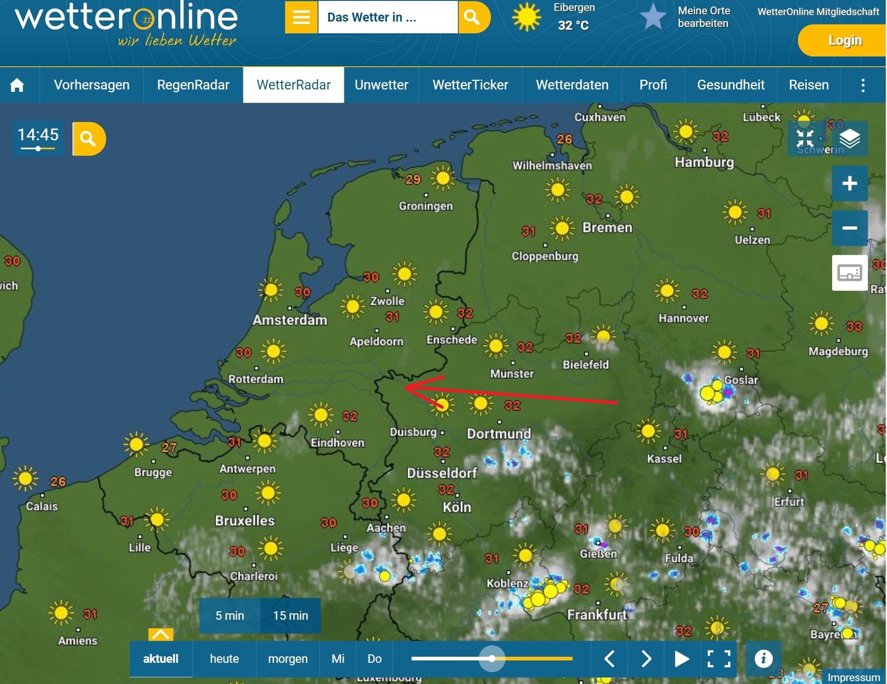Open the RegenRadar menu
Image resolution: width=887 pixels, height=684 pixels.
point(193,85)
